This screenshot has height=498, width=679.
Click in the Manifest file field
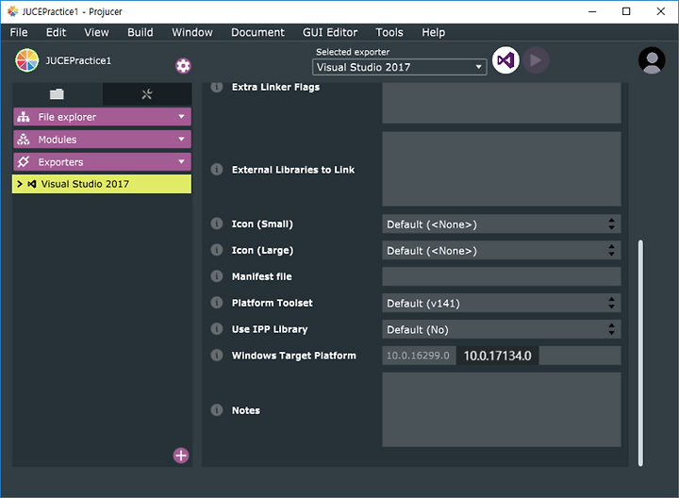502,276
